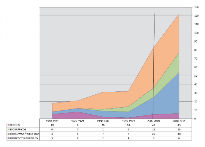Image resolution: width=205 pixels, height=147 pixels.
Task: Click the 2010-2016 column header
Action: pyautogui.click(x=179, y=121)
